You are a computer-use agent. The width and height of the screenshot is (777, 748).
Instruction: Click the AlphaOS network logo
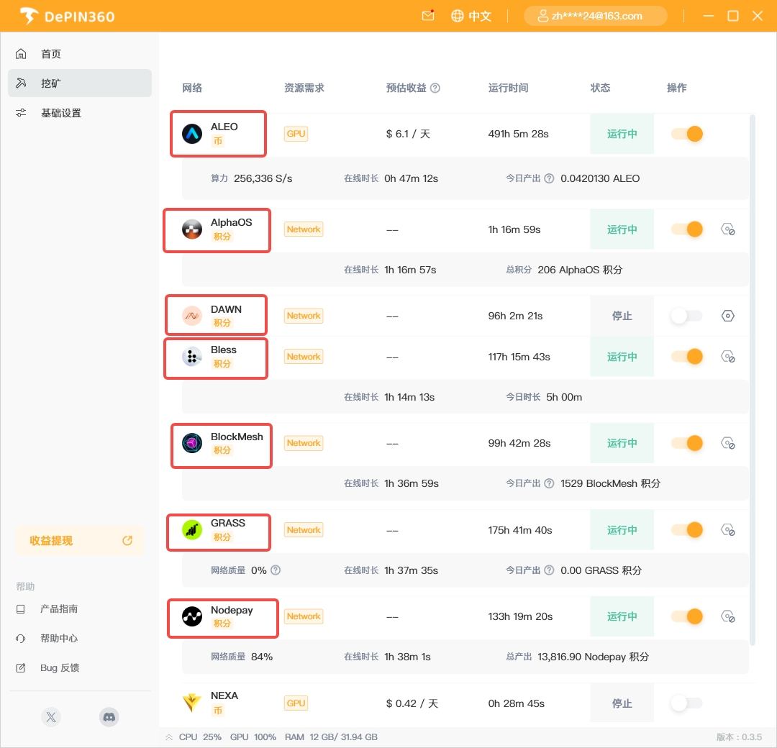point(192,229)
